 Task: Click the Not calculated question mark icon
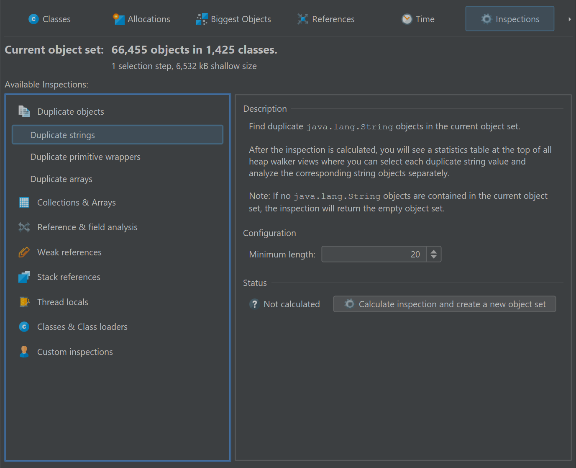tap(254, 304)
